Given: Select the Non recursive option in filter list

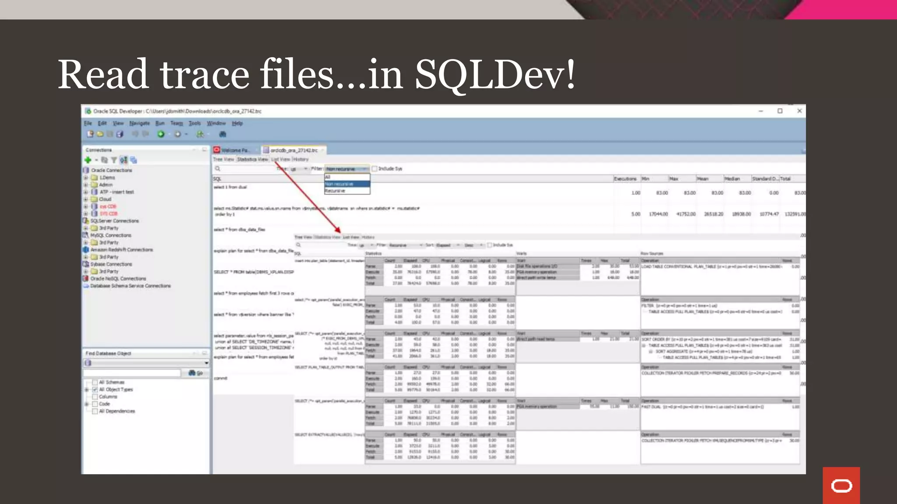Looking at the screenshot, I should [347, 184].
